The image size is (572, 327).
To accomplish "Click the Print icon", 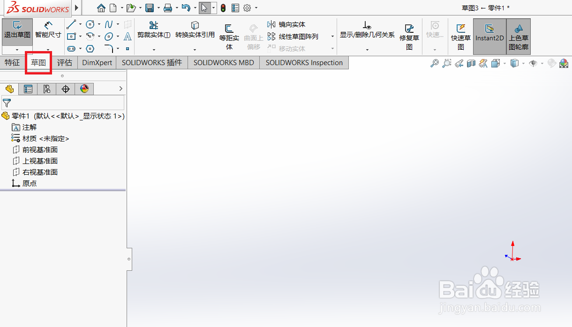I will tap(168, 8).
